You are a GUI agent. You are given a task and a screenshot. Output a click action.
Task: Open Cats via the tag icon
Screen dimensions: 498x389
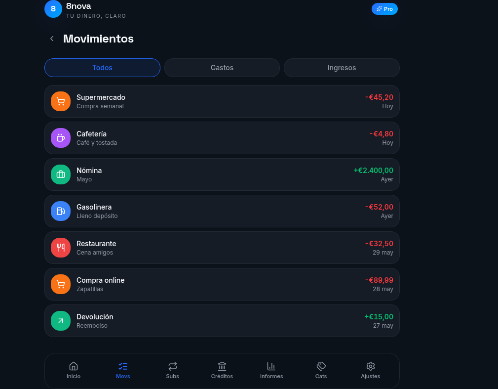coord(321,366)
